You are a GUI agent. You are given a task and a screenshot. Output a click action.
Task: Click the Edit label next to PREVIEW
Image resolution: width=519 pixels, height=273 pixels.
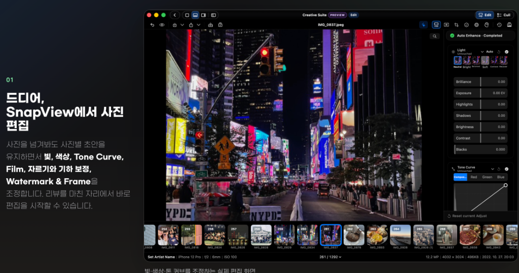(353, 15)
